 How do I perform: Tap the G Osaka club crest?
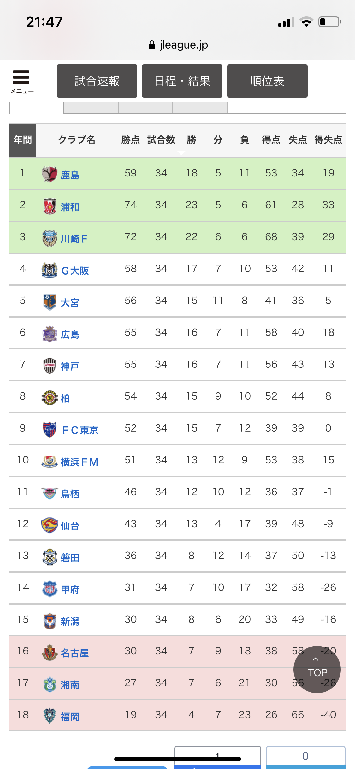click(x=50, y=270)
